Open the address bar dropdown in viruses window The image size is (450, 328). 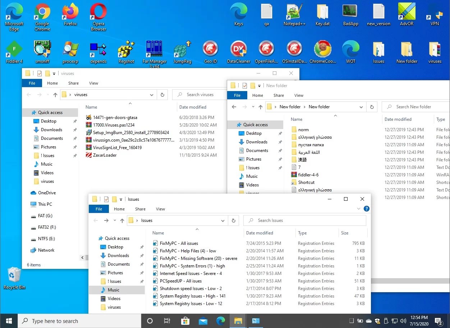151,94
